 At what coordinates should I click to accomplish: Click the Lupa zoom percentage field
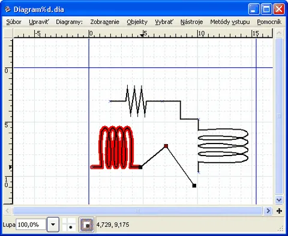click(x=31, y=225)
